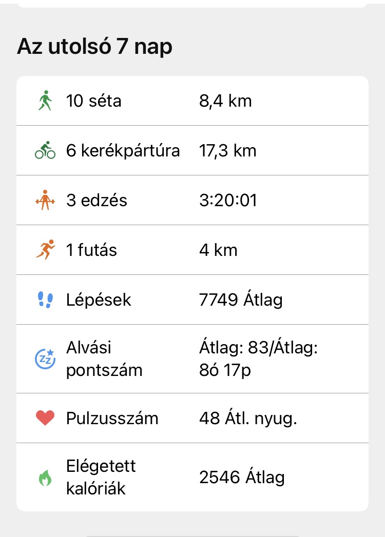
Task: Tap the "3:20:01" workout duration value
Action: 228,201
